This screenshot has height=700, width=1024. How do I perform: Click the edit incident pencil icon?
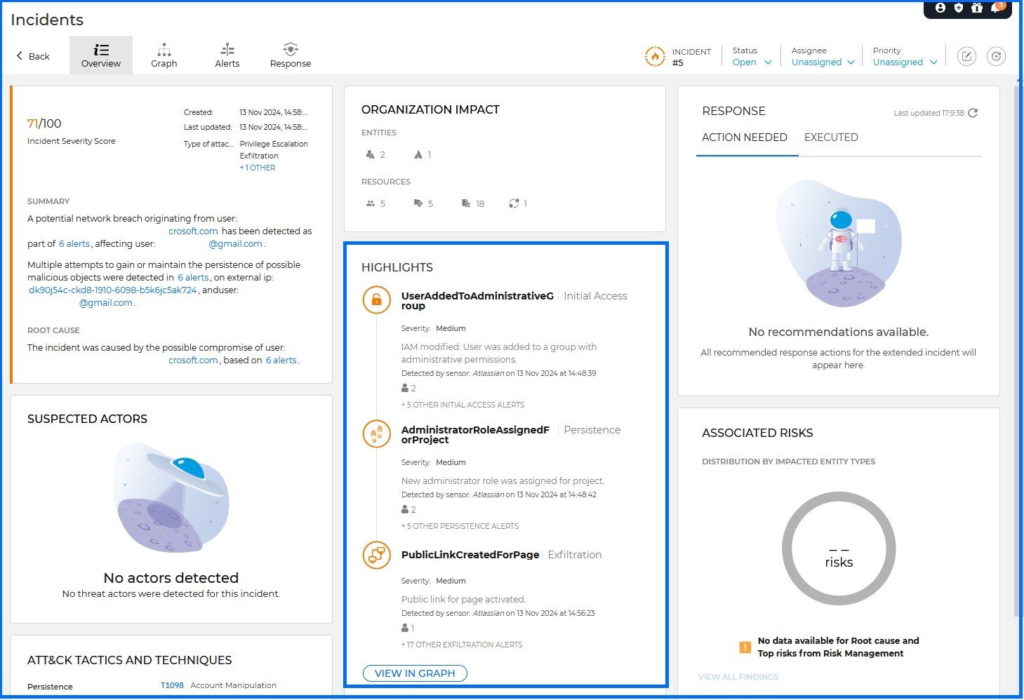pyautogui.click(x=966, y=56)
